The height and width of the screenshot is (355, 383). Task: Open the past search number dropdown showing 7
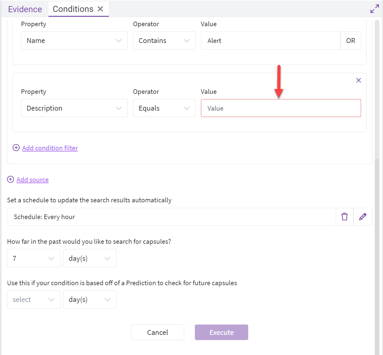34,258
